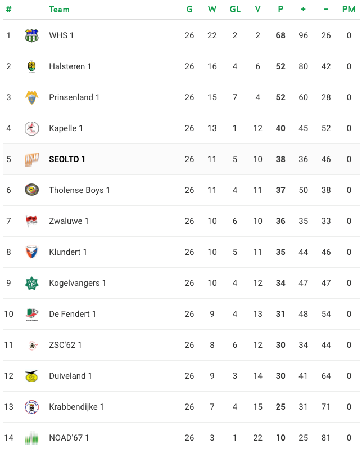Select the Prinsenland 1 team badge
Screen dimensions: 362x453
click(31, 97)
